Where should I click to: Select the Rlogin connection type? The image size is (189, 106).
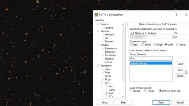154,45
